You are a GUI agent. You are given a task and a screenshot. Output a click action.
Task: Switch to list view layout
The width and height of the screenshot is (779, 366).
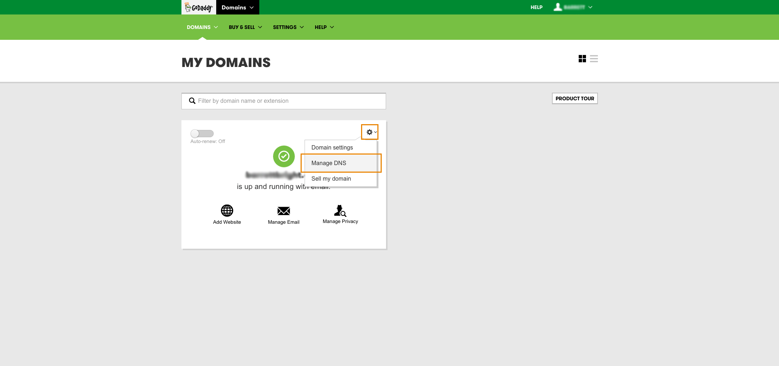click(594, 59)
